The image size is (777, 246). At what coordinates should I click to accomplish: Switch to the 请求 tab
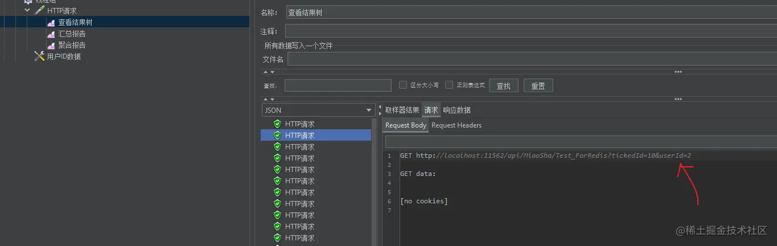click(431, 110)
